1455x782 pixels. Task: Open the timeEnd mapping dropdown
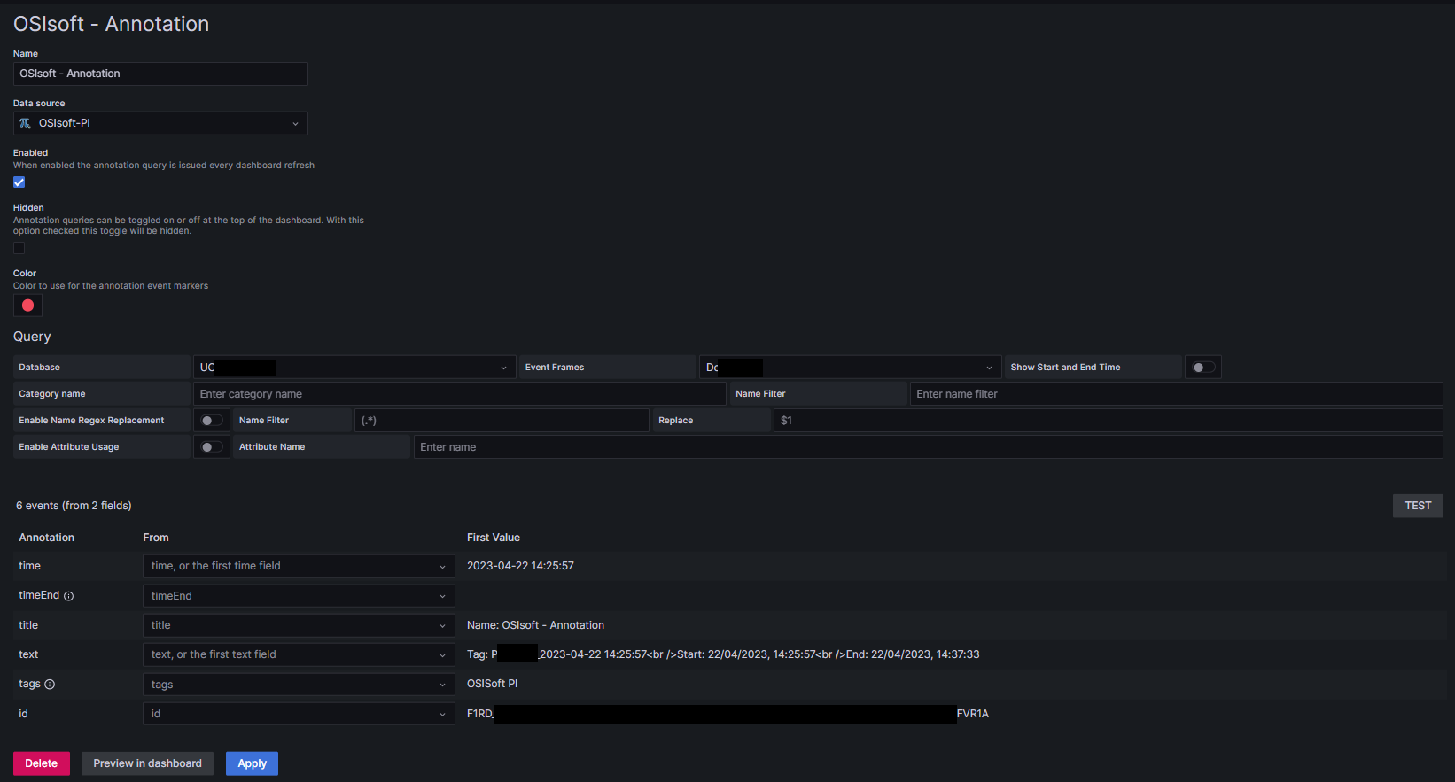299,596
